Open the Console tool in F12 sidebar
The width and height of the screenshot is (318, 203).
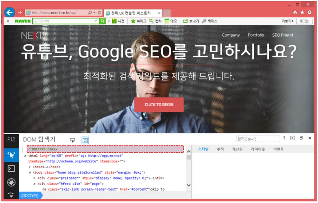click(11, 168)
